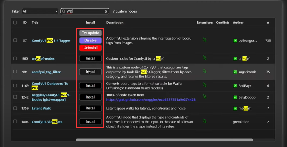Clear the WD search text with X

click(106, 11)
